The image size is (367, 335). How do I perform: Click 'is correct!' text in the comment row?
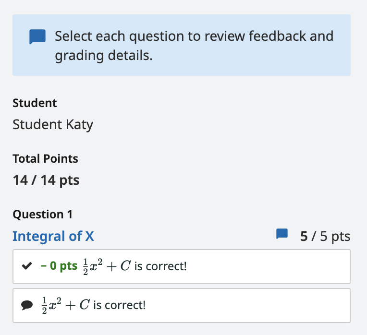(x=119, y=305)
